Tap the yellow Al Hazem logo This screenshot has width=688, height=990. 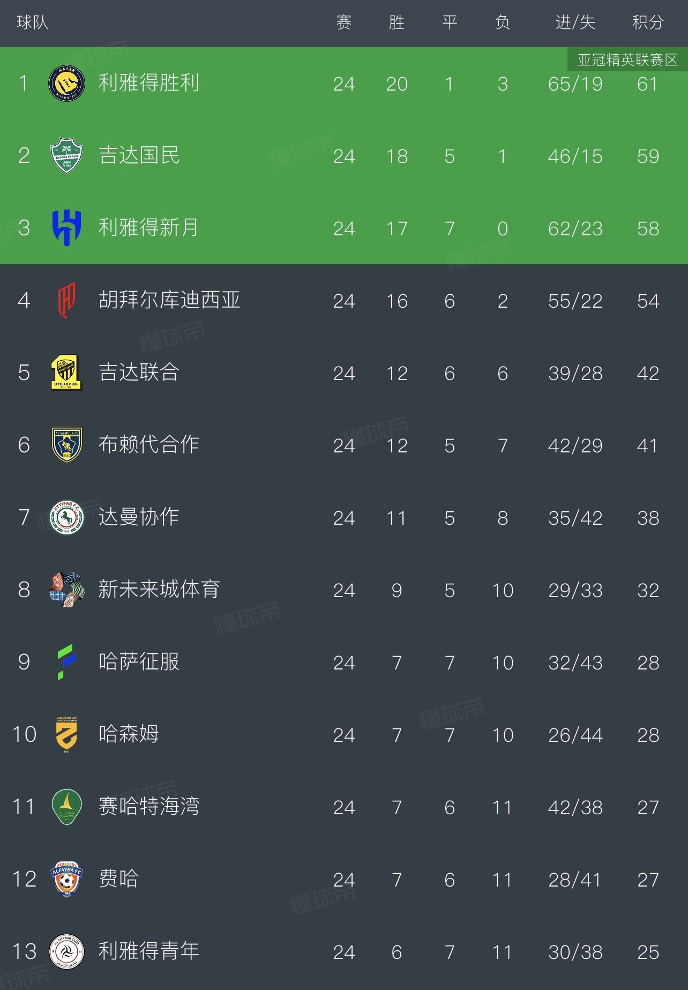point(66,734)
